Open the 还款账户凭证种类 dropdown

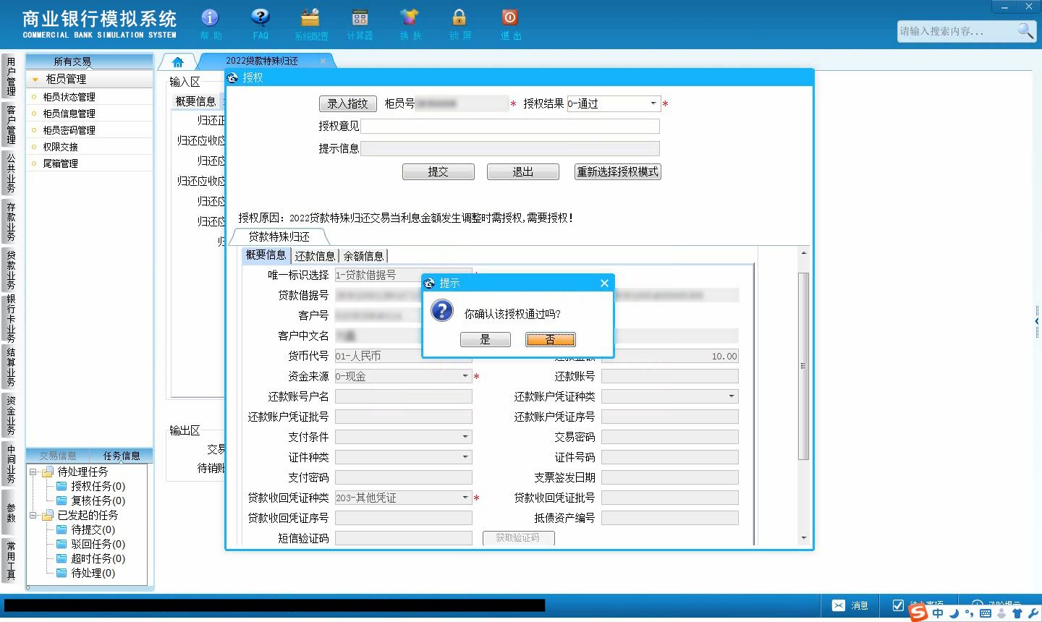(732, 396)
